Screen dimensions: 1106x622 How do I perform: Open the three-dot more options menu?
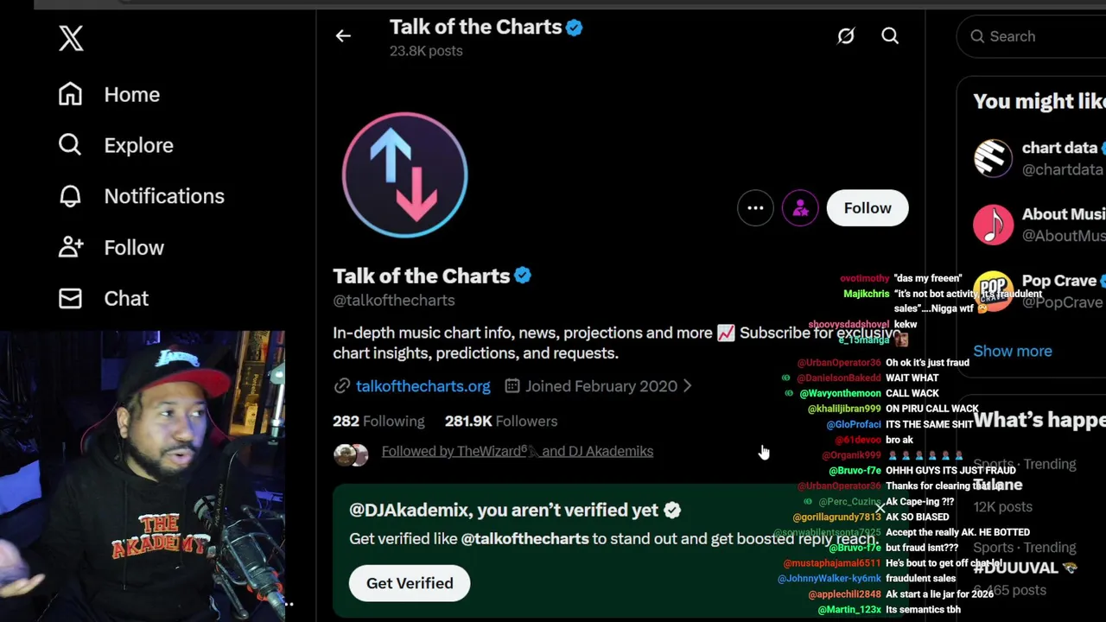[x=755, y=208]
